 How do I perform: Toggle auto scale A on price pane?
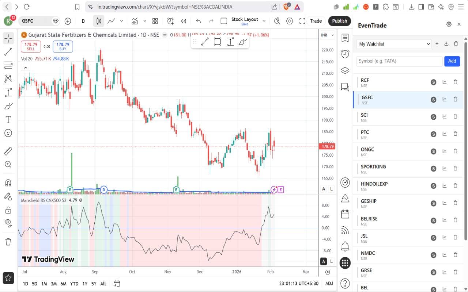coord(324,189)
